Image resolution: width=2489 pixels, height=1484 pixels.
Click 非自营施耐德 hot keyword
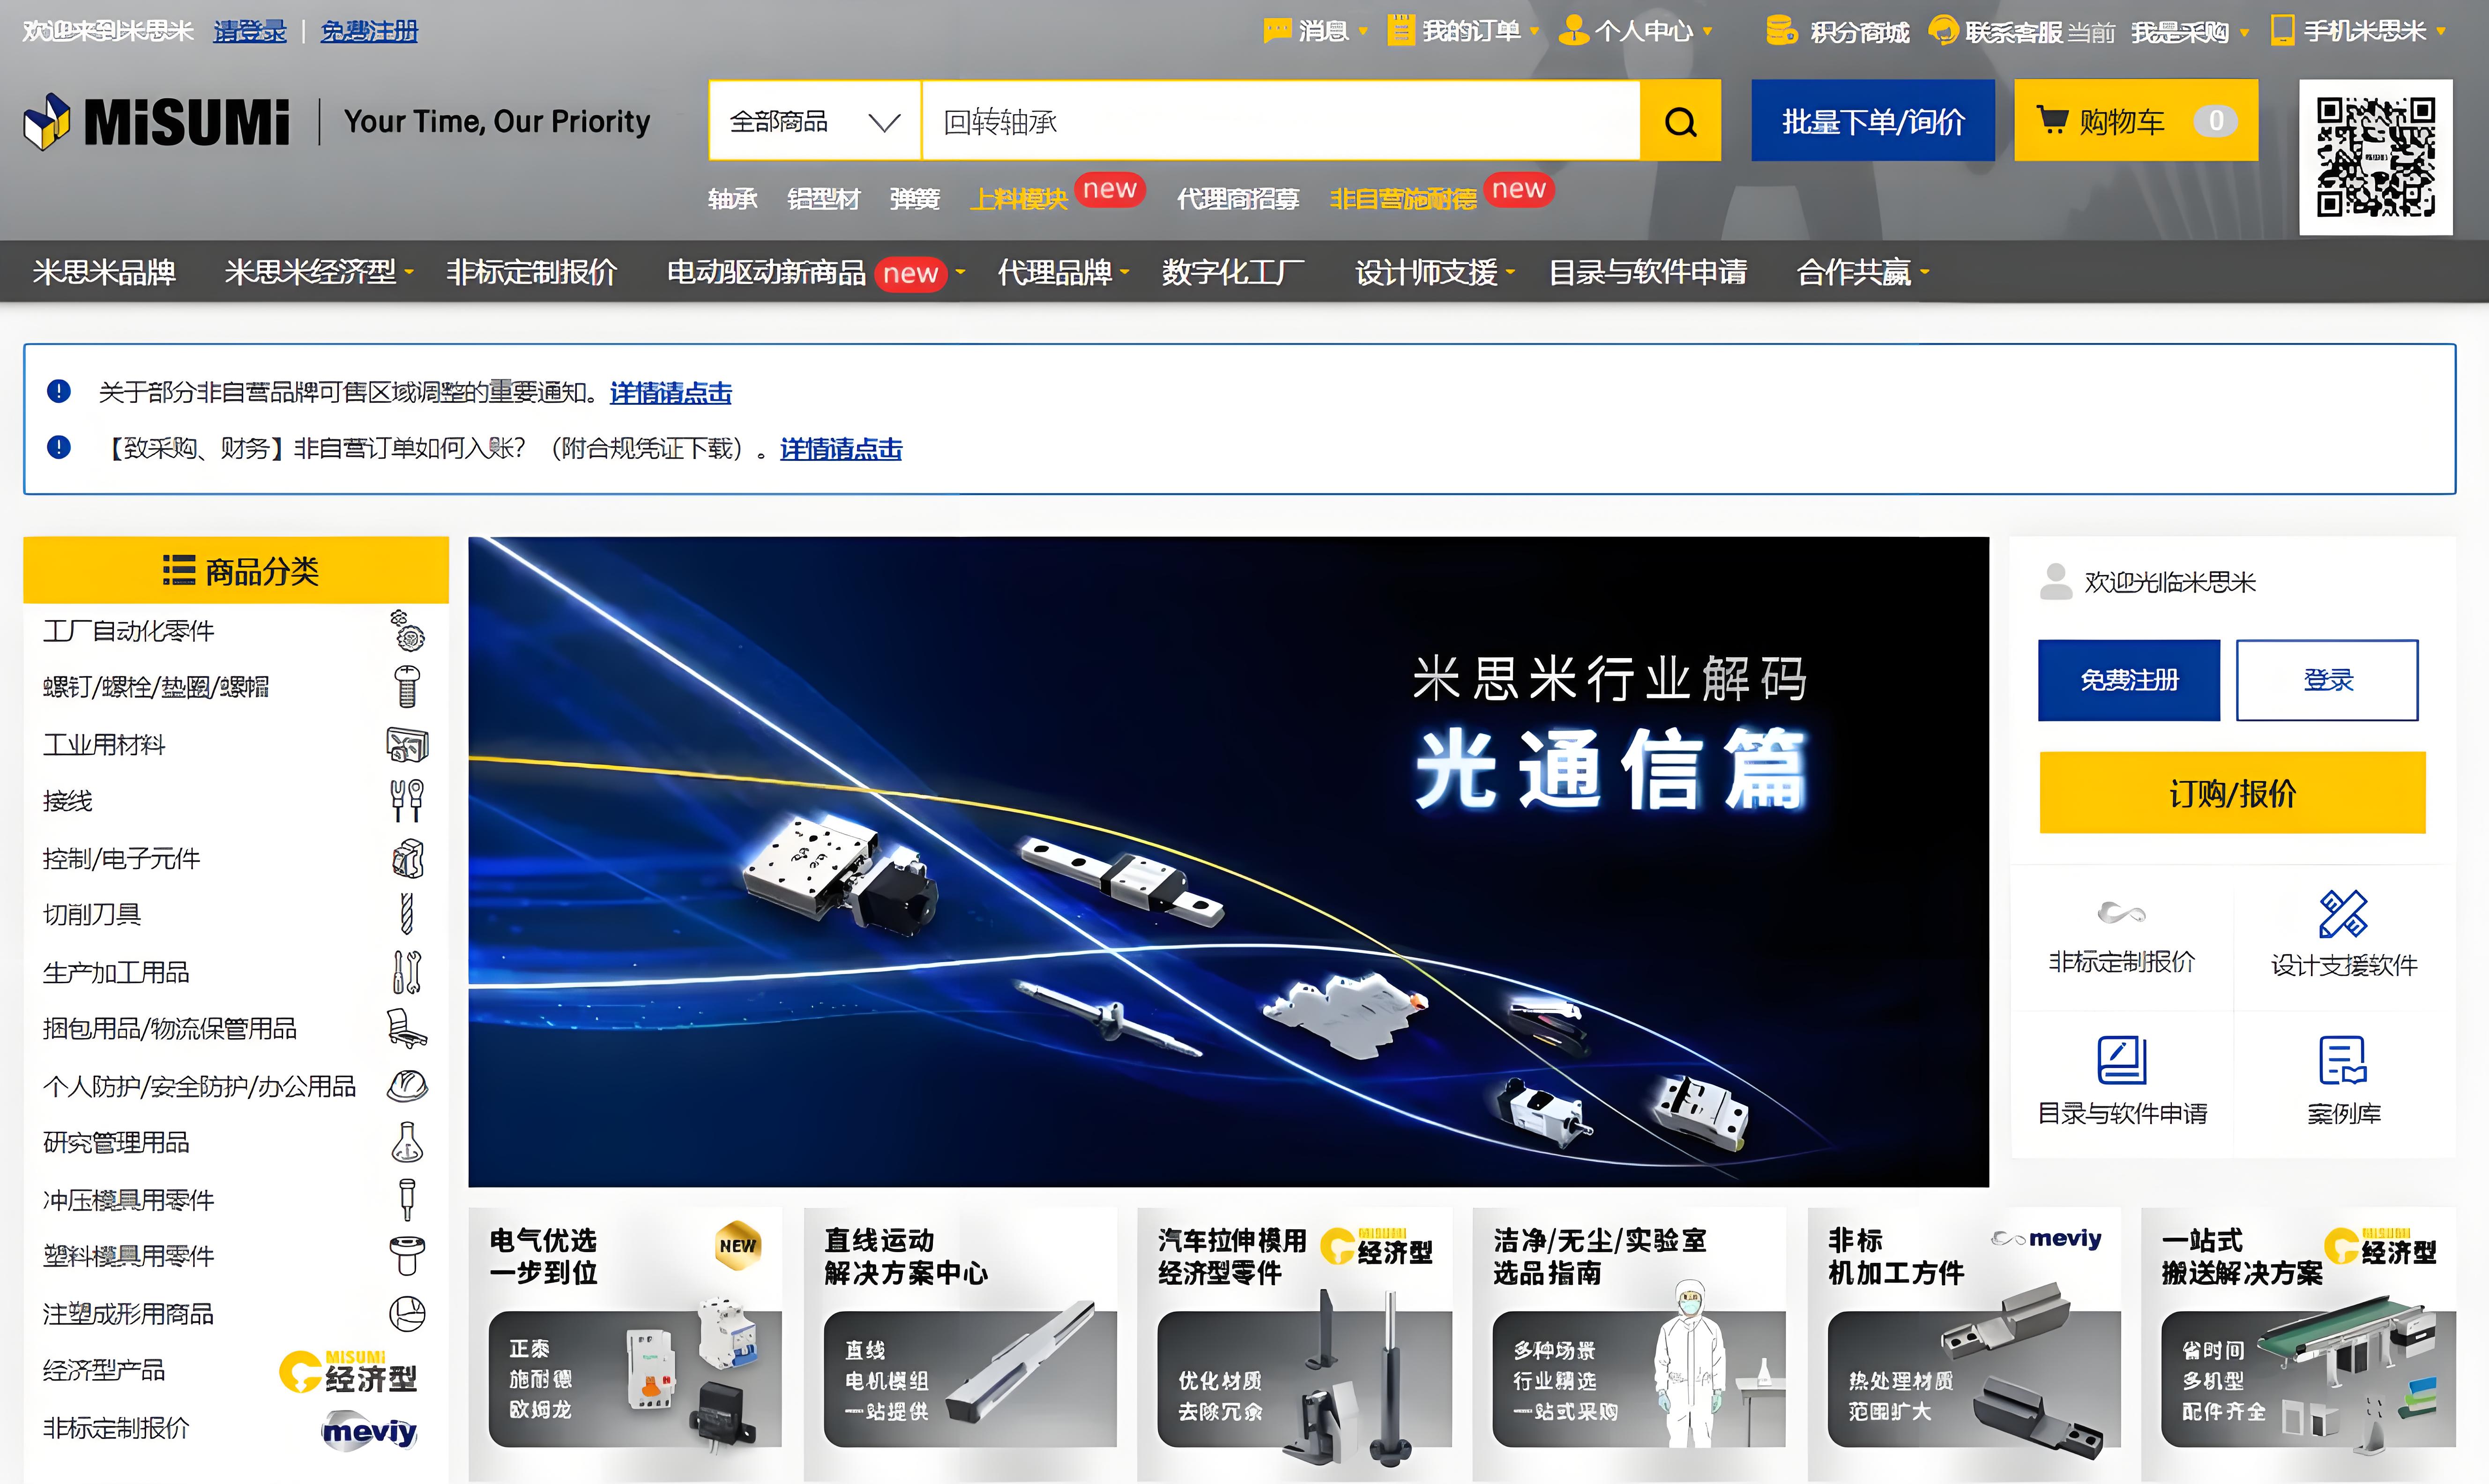pyautogui.click(x=1403, y=199)
